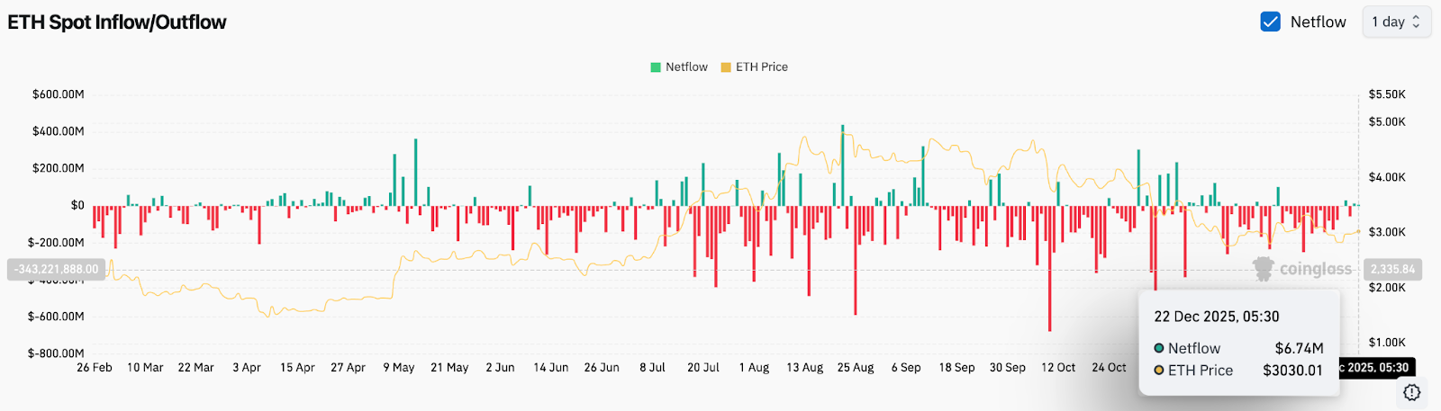Click the $5.50K label on price axis

coord(1386,94)
